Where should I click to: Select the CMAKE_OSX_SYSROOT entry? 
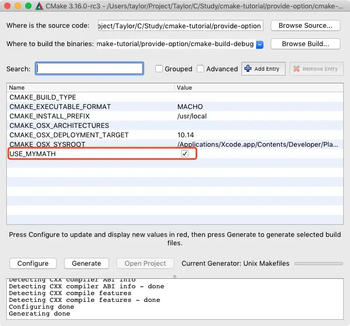tap(47, 144)
